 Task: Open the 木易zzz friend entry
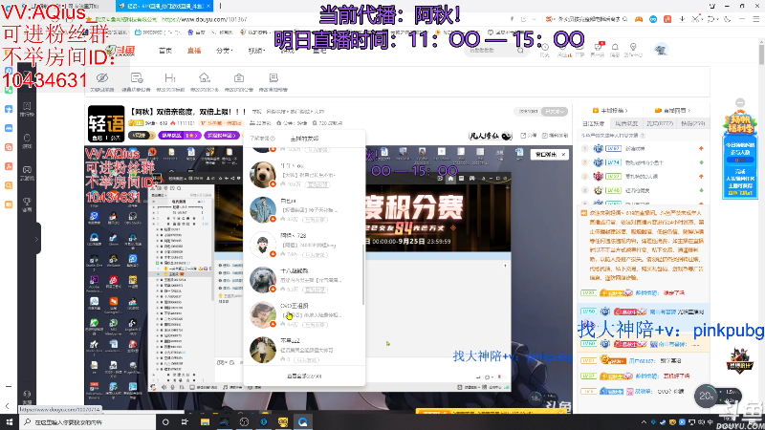click(x=302, y=350)
